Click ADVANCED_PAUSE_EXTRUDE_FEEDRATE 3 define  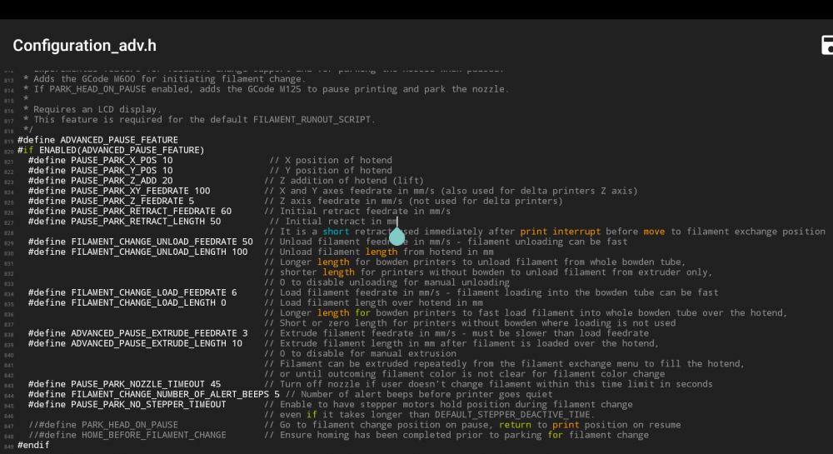click(137, 333)
